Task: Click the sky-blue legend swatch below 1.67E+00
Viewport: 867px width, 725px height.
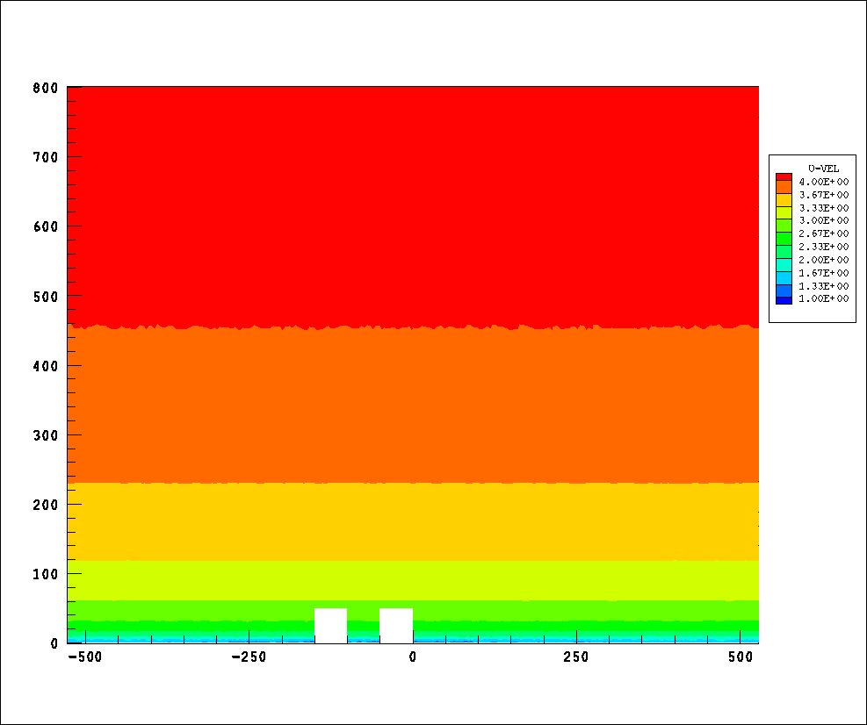Action: coord(784,278)
